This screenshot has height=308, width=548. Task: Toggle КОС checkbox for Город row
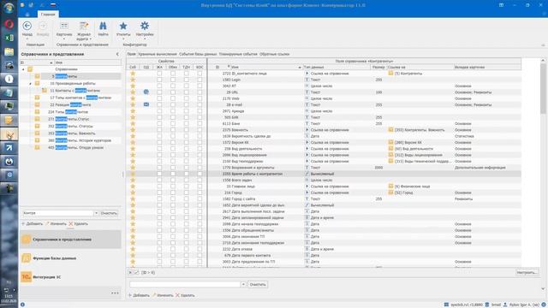200,192
